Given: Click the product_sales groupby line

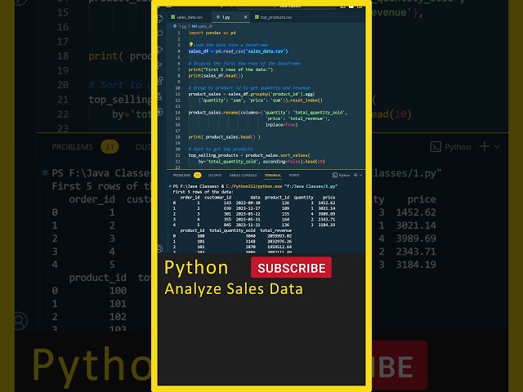Looking at the screenshot, I should (252, 94).
